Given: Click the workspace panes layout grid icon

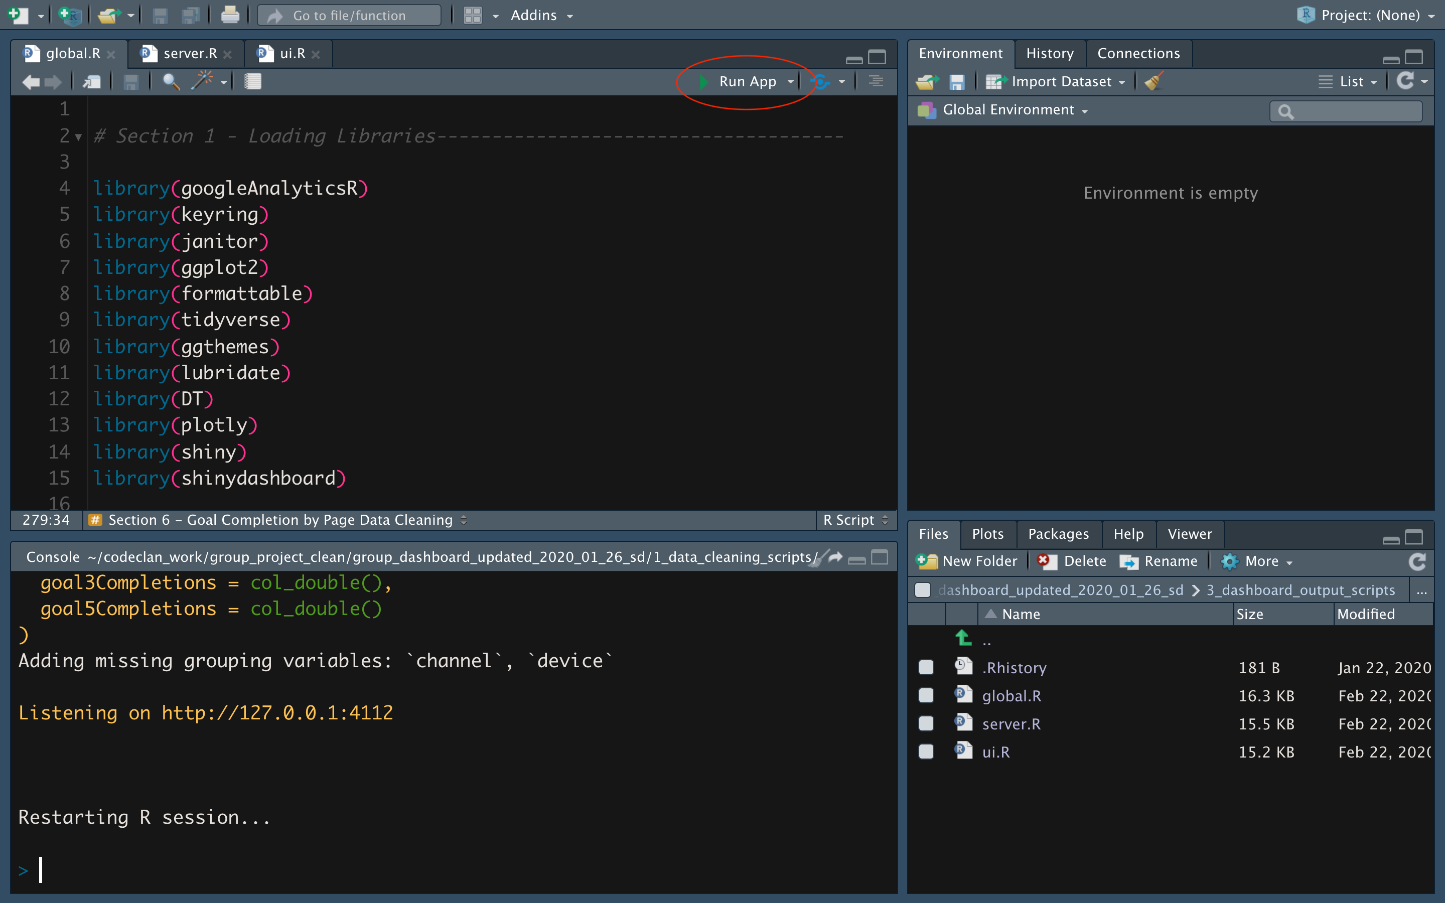Looking at the screenshot, I should point(473,15).
